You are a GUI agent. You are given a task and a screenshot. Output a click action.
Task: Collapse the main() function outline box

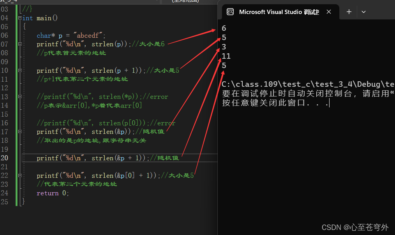[20, 18]
